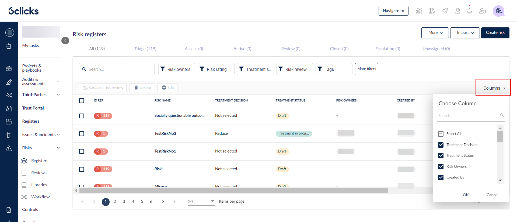Image resolution: width=517 pixels, height=222 pixels.
Task: Click the Create risk button
Action: point(495,33)
